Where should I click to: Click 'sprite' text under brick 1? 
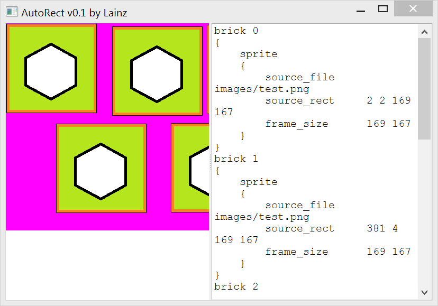point(259,182)
